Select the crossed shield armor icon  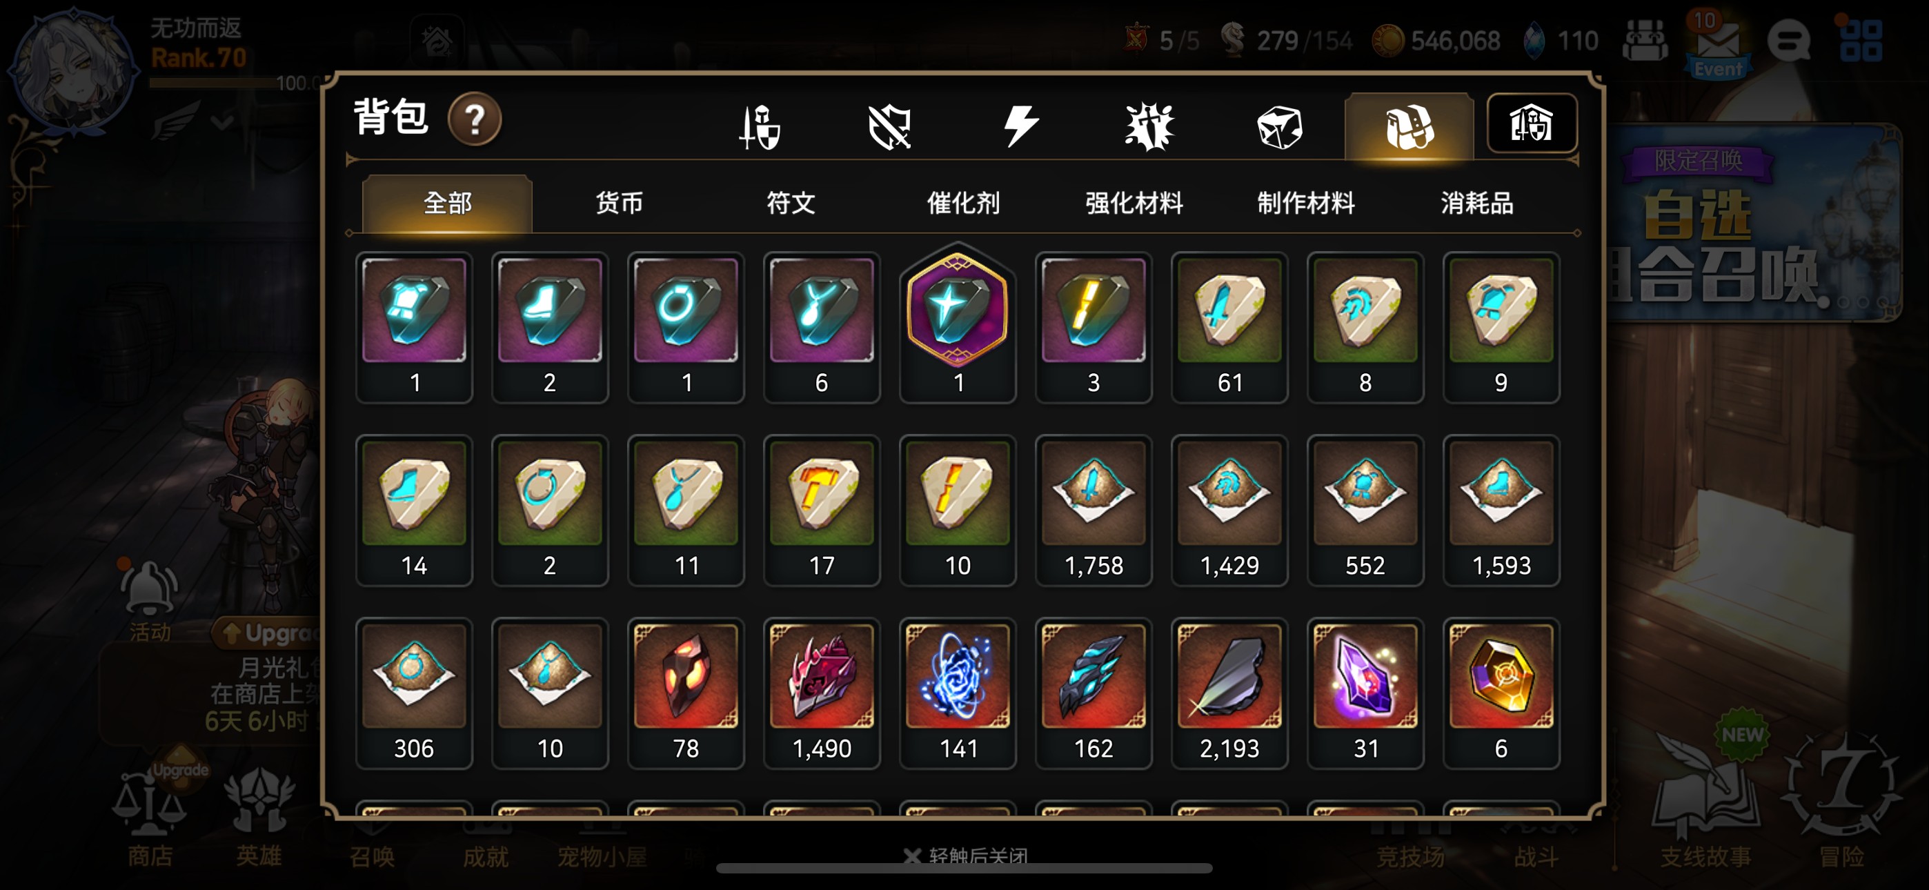click(x=889, y=127)
